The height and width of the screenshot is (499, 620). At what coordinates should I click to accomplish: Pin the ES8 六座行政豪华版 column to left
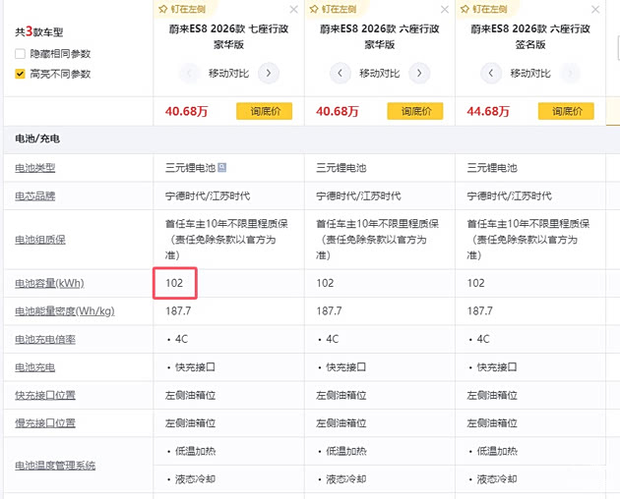[334, 9]
